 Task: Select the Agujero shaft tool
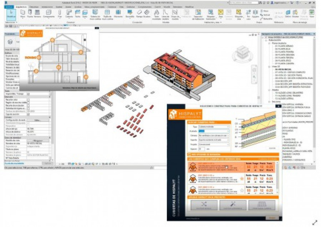(x=255, y=14)
